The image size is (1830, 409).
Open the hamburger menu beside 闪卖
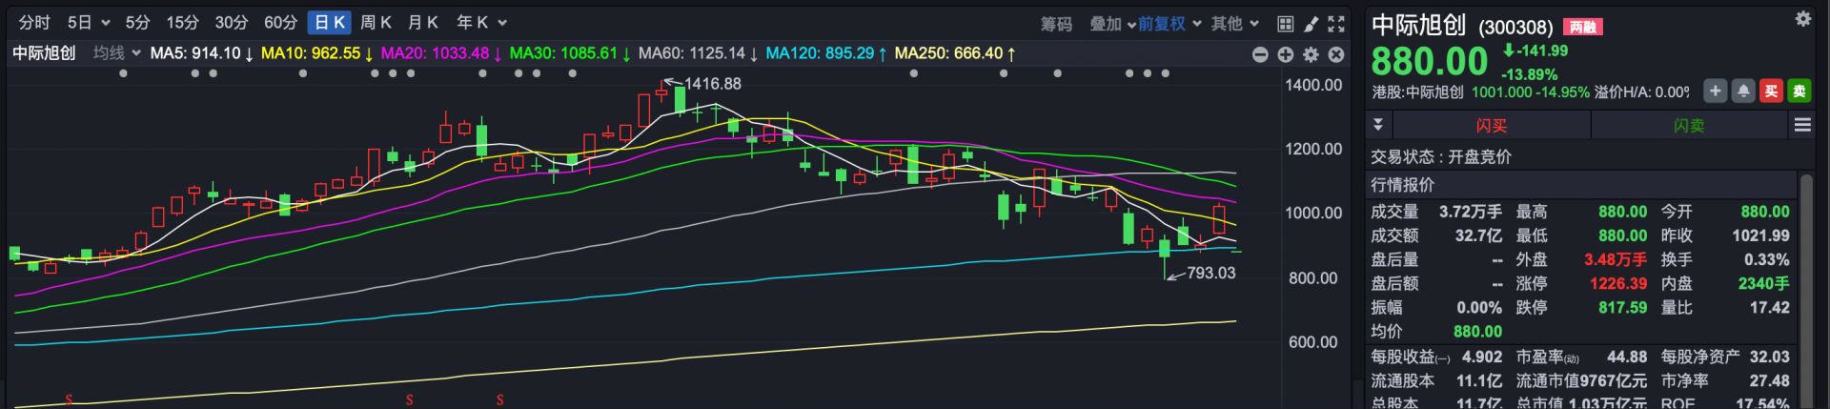[1801, 125]
